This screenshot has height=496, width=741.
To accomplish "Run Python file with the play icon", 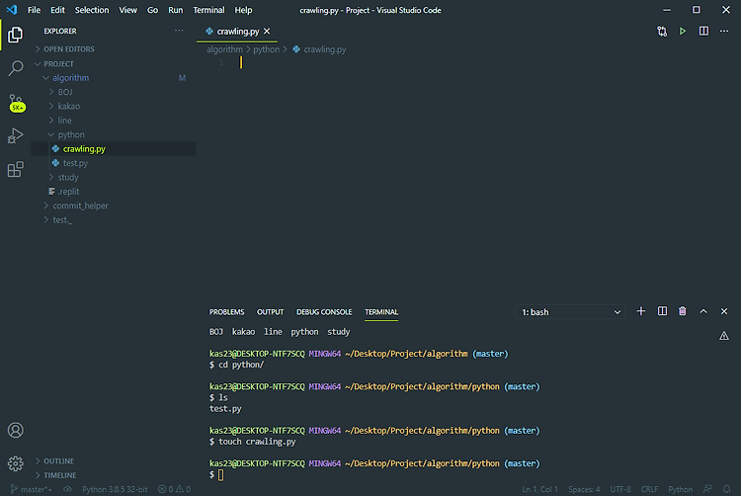I will click(683, 32).
